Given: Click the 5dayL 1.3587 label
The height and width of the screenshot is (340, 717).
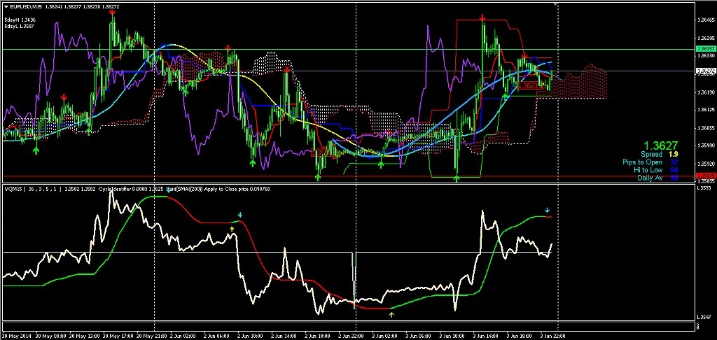Looking at the screenshot, I should click(x=20, y=26).
